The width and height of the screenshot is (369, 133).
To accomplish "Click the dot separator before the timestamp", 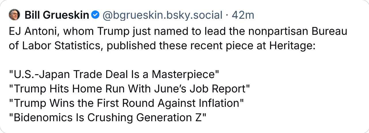I will [227, 15].
